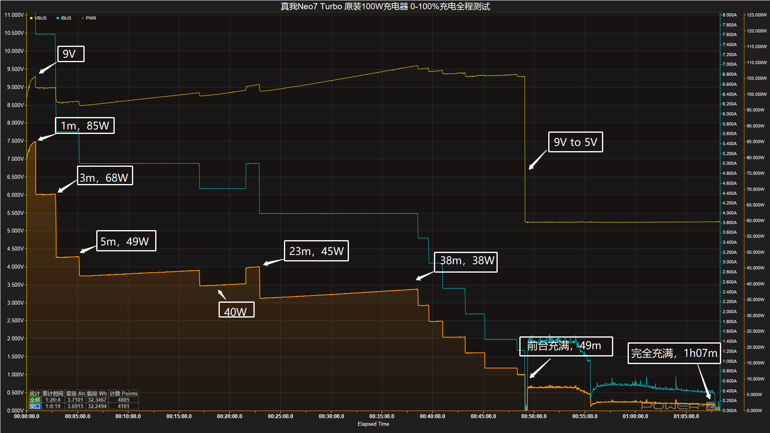The height and width of the screenshot is (433, 770).
Task: Click the 3.7101 capacity value
Action: (x=75, y=400)
